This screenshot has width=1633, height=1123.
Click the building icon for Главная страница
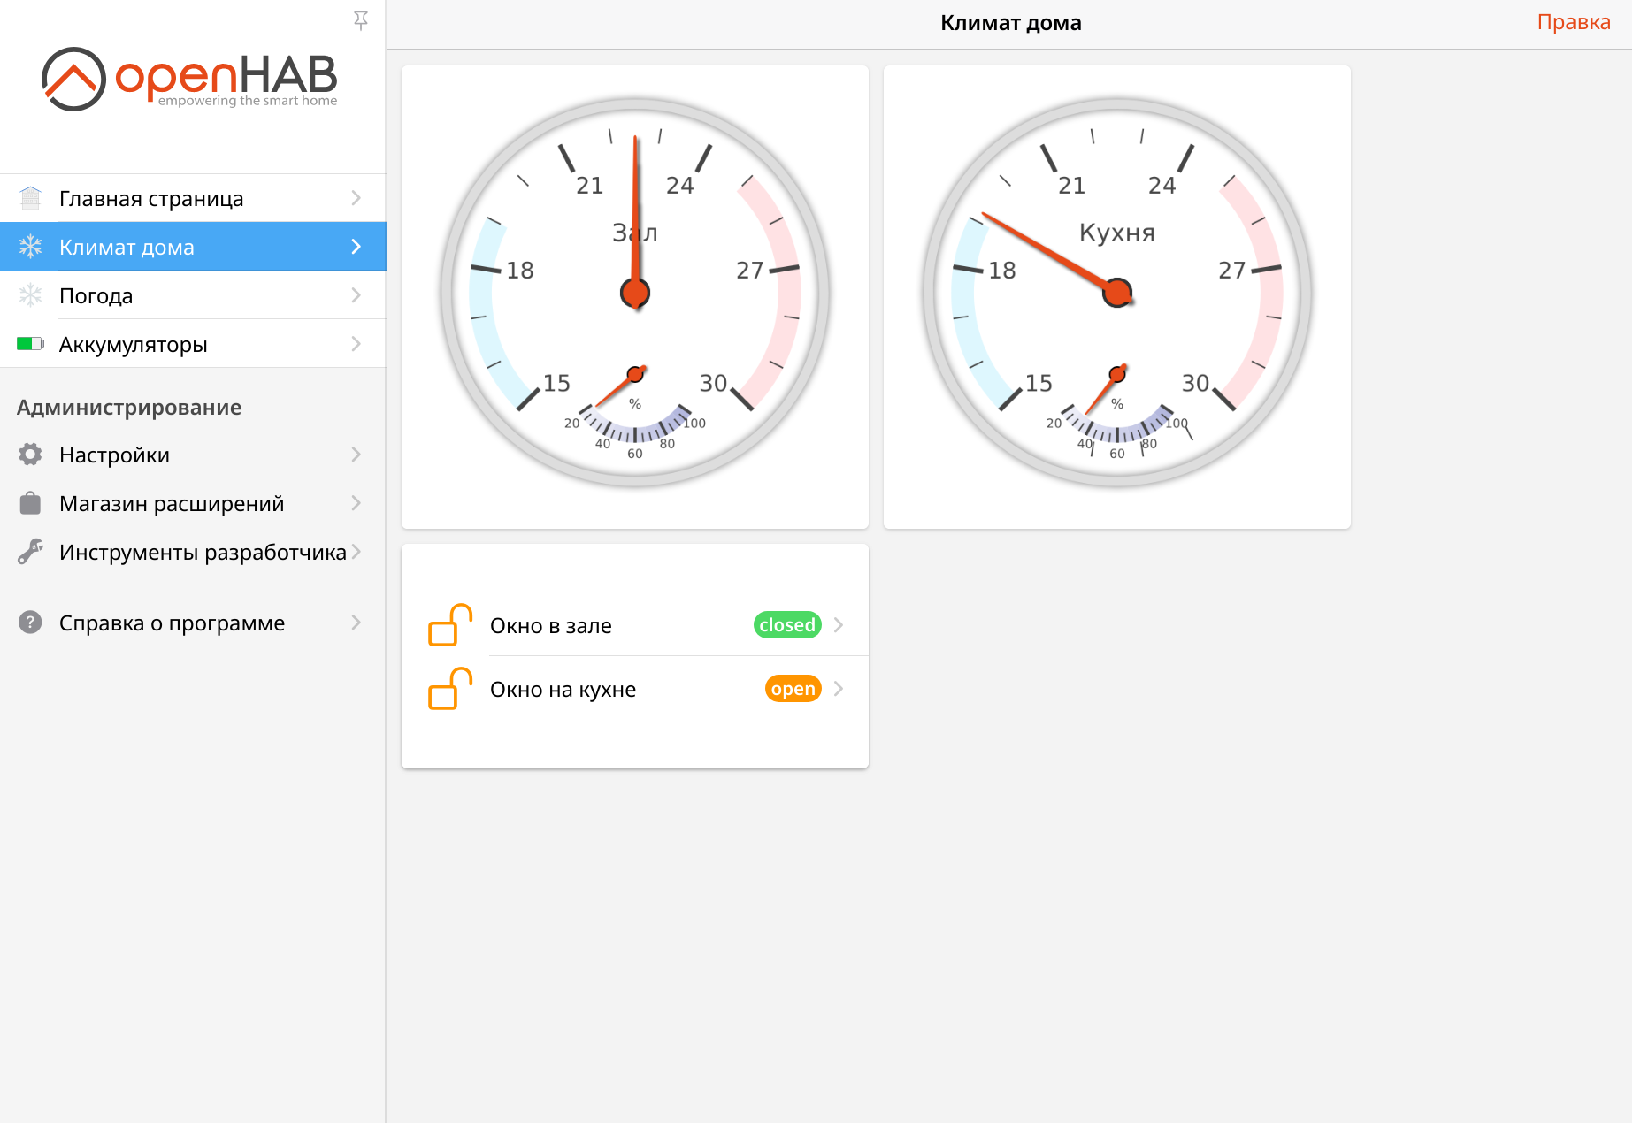30,198
